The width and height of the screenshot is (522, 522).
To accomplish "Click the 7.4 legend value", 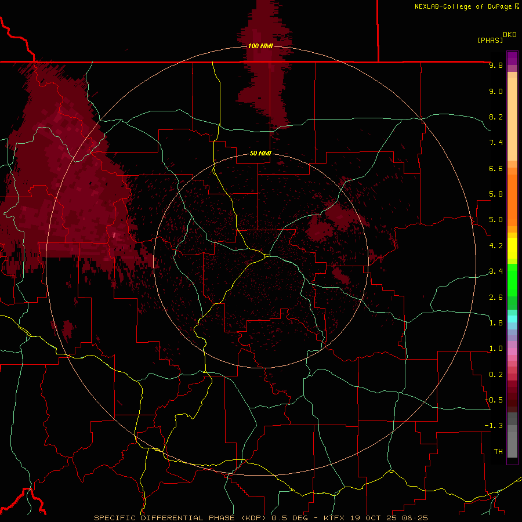I will pyautogui.click(x=496, y=143).
